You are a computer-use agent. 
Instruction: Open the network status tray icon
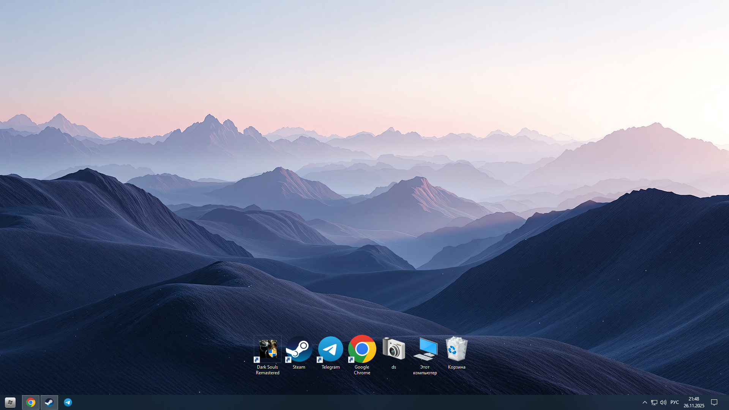(654, 402)
